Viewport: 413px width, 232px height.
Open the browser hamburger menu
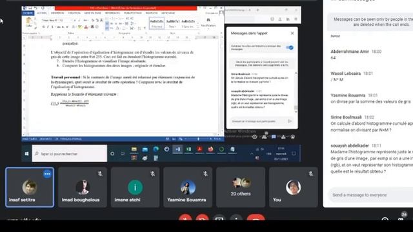296,19
